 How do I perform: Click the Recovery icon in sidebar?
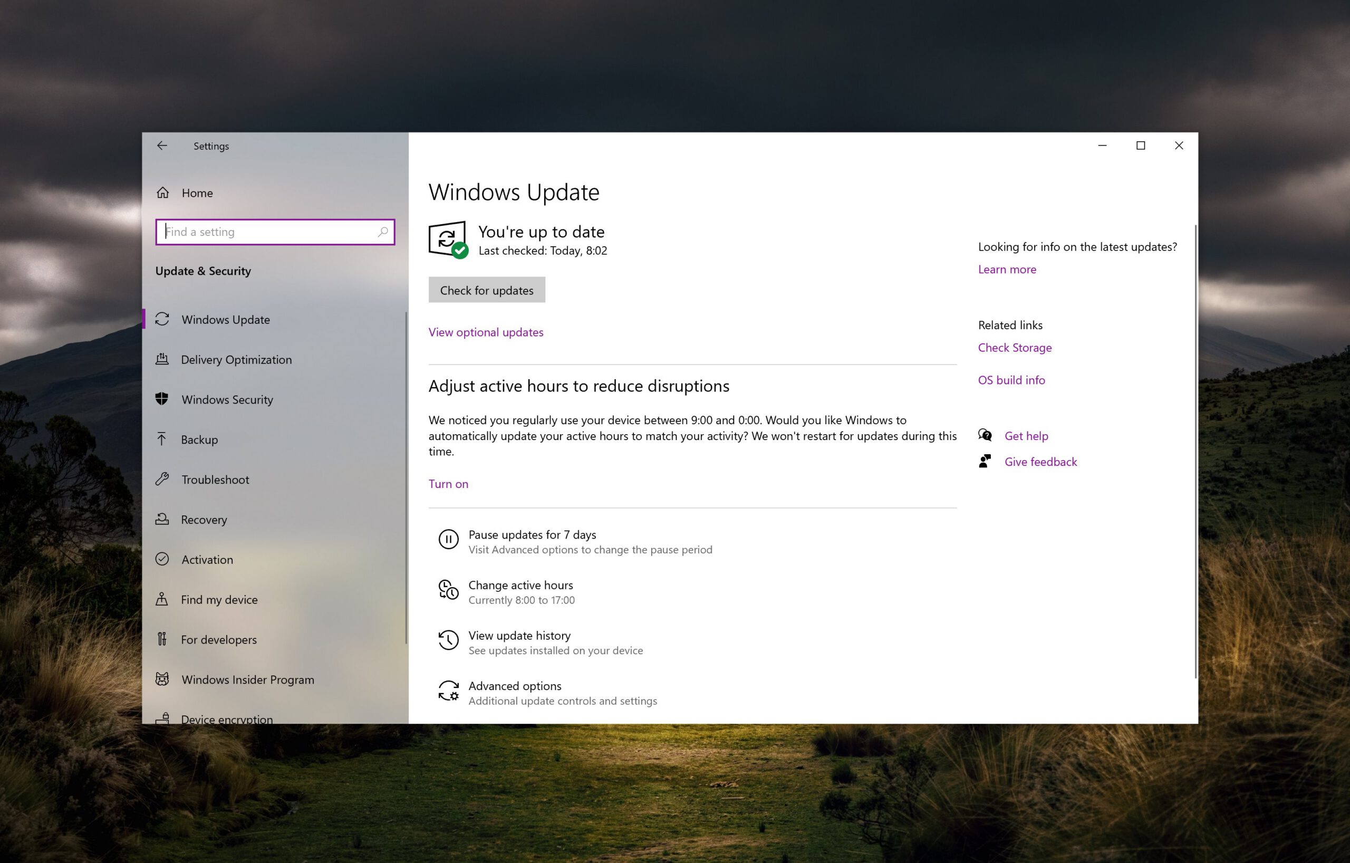click(162, 519)
